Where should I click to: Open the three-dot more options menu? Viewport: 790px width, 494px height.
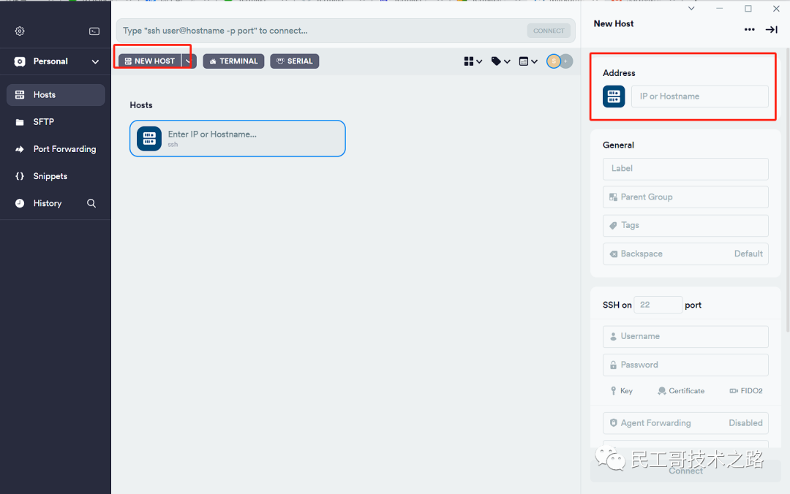(x=749, y=29)
